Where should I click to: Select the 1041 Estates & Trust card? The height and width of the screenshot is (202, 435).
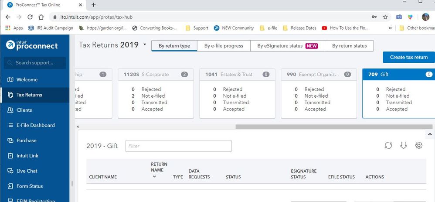237,94
